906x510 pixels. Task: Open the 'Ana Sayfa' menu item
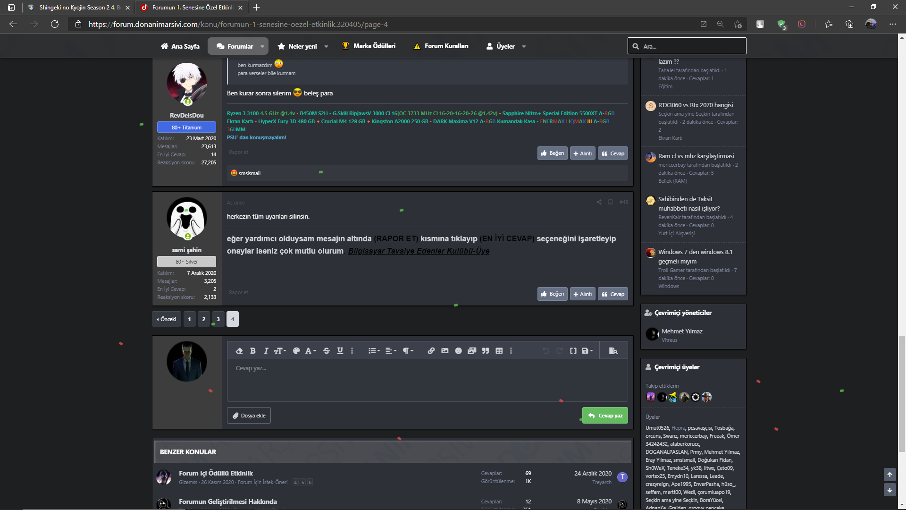coord(180,46)
